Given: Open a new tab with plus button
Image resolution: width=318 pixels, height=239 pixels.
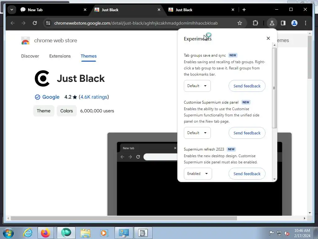Looking at the screenshot, I should (x=244, y=10).
